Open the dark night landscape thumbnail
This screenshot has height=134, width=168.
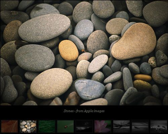(x=84, y=126)
